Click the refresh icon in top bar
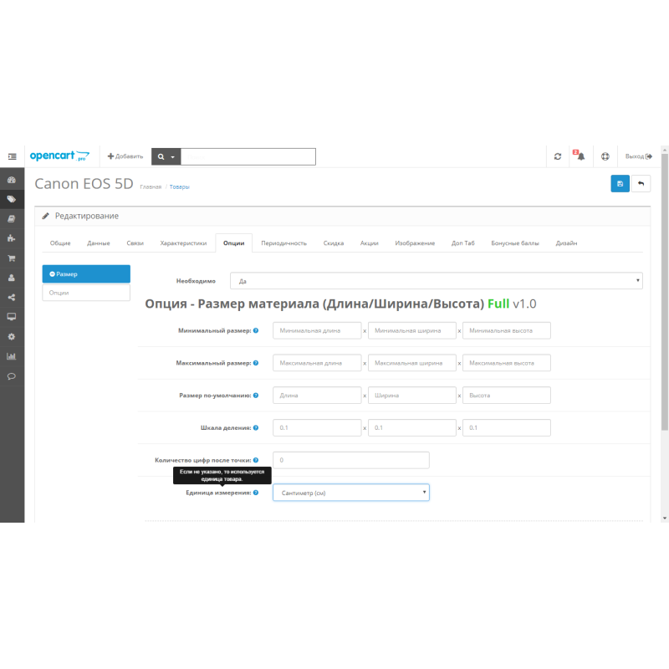The image size is (669, 669). point(558,156)
